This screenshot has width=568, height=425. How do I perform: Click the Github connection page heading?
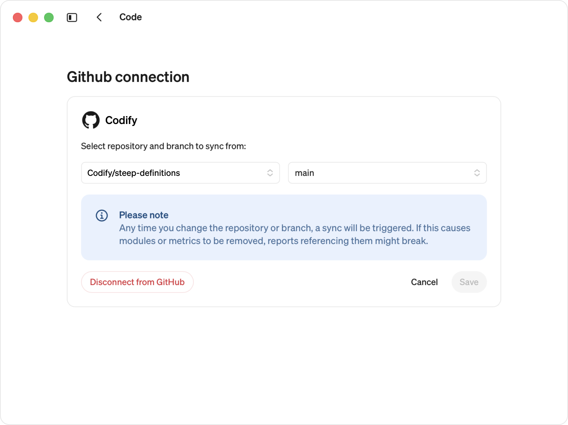[128, 77]
